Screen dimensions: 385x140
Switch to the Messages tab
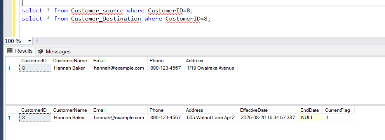point(54,51)
